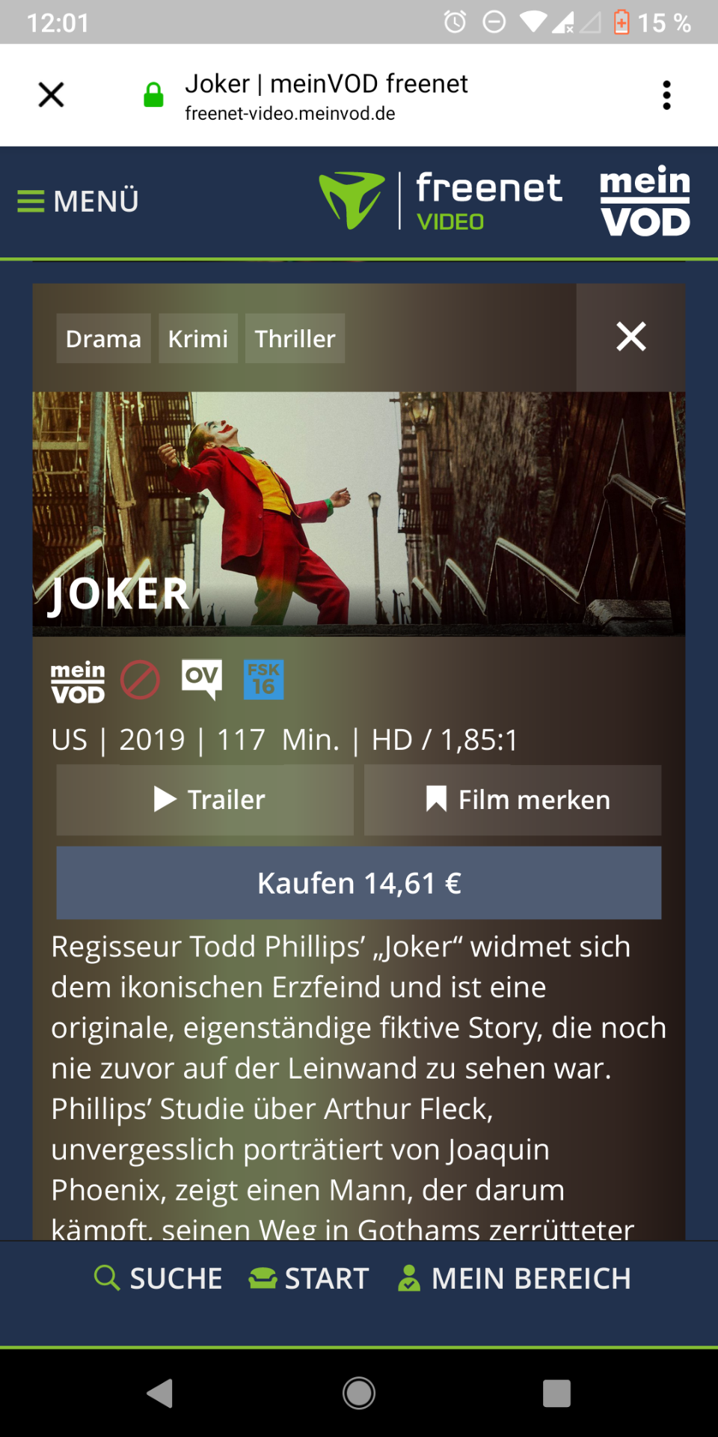Select the Krimi genre tag
The image size is (718, 1437).
pos(198,338)
